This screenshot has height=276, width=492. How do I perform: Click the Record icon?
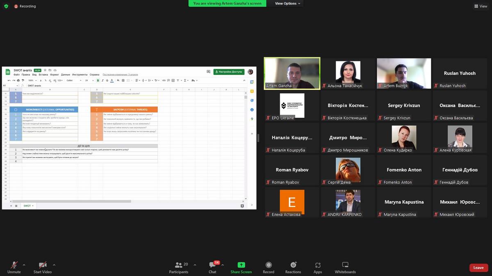point(269,265)
